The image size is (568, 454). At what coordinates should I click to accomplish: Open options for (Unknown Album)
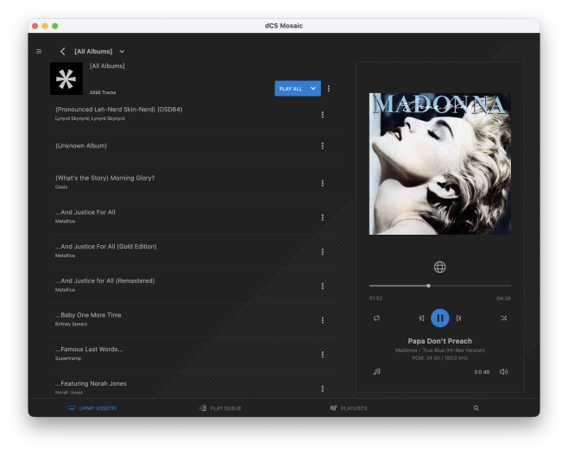tap(322, 146)
